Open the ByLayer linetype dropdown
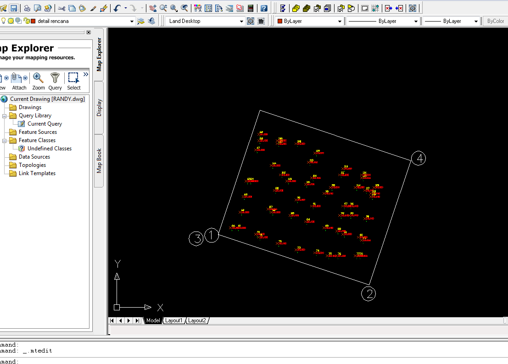508x364 pixels. 416,22
